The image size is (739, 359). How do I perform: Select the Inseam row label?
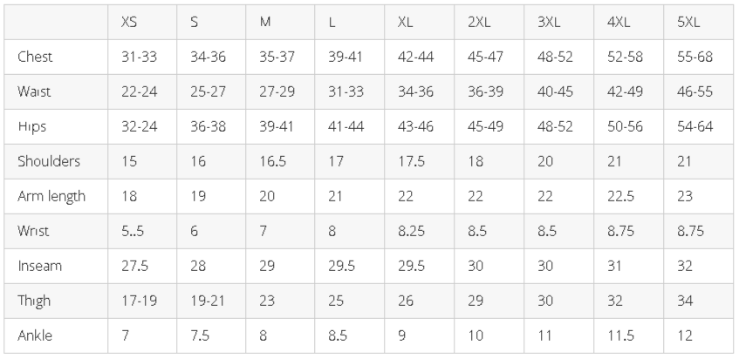click(x=40, y=266)
